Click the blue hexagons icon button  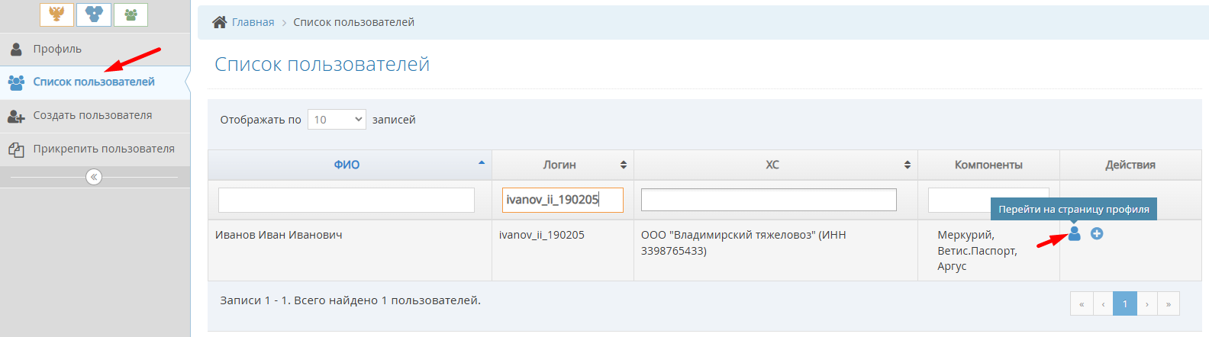click(94, 14)
